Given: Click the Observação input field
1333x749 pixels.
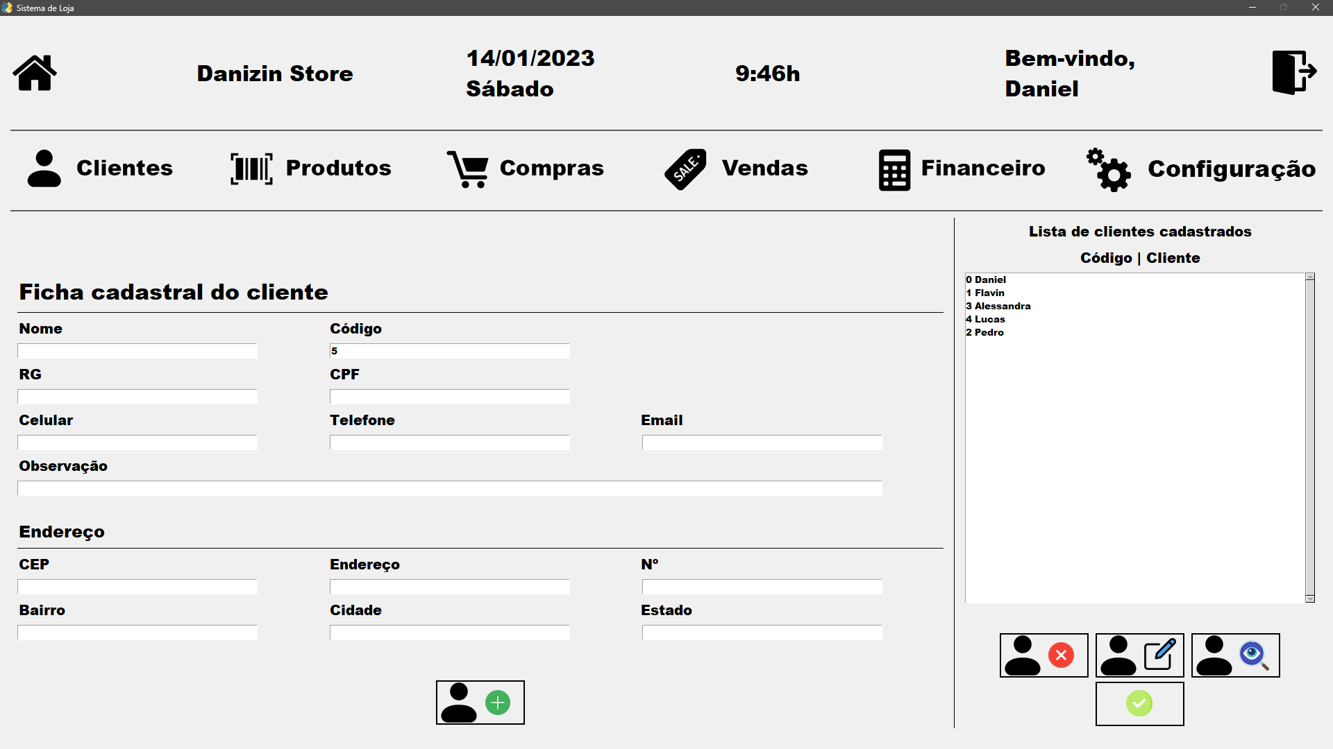Looking at the screenshot, I should click(448, 488).
